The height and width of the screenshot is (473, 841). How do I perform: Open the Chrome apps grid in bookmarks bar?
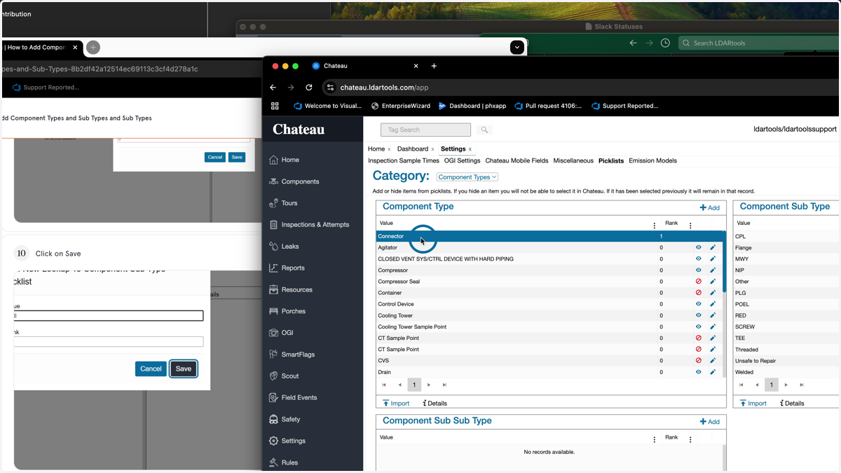(x=275, y=106)
